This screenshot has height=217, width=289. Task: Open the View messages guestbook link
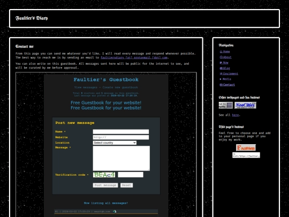click(86, 87)
